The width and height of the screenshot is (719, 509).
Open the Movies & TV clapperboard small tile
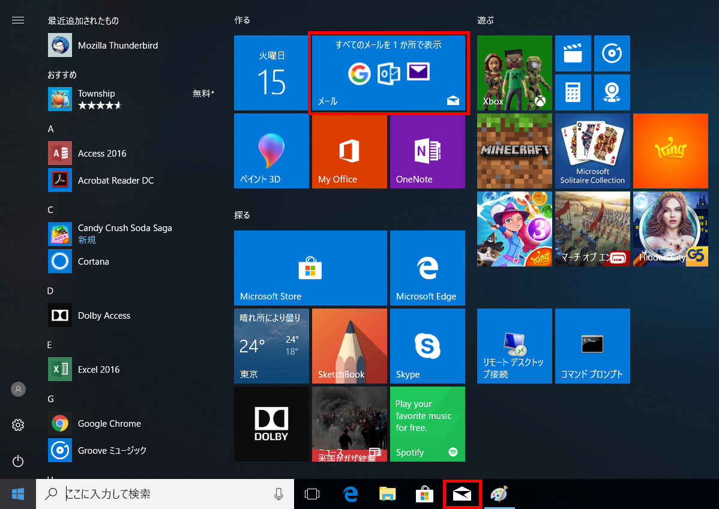click(x=574, y=53)
